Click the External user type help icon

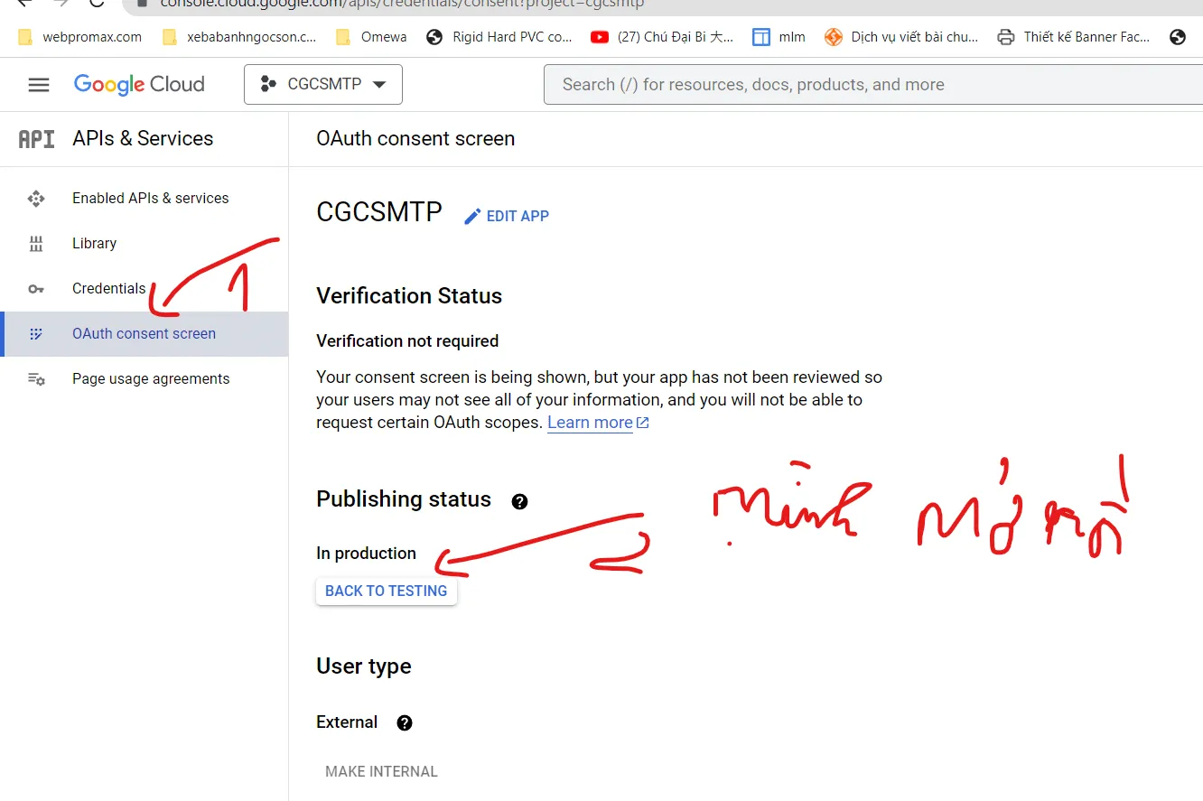pyautogui.click(x=405, y=722)
